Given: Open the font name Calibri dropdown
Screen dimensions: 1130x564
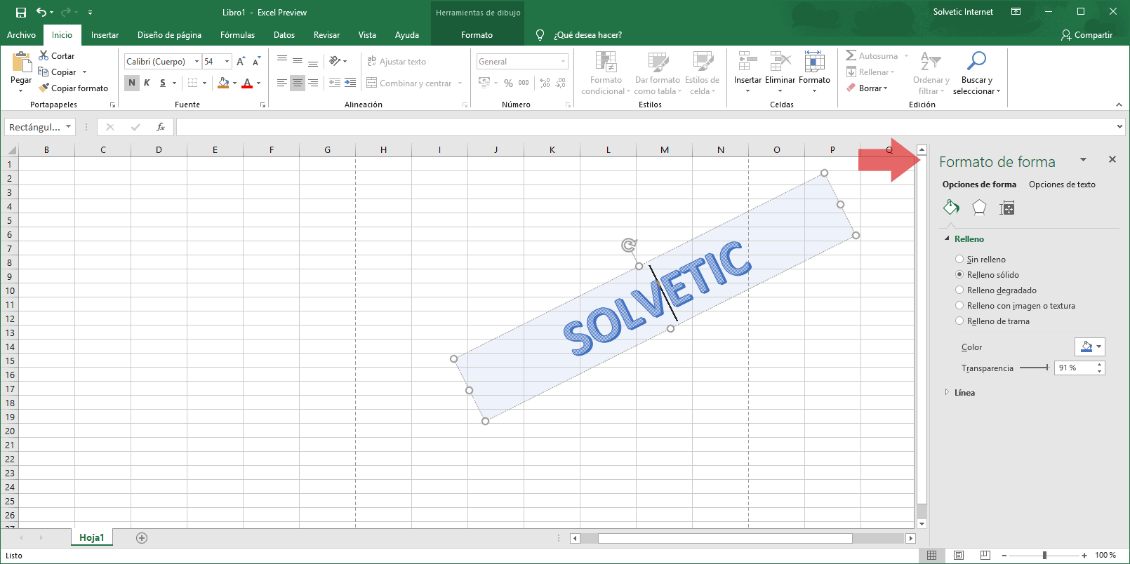Looking at the screenshot, I should 197,62.
